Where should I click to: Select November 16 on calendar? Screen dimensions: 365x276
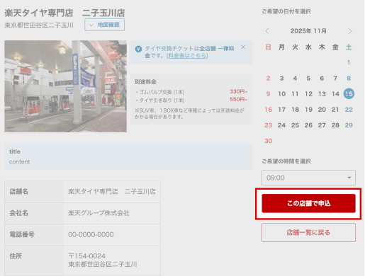coord(268,110)
